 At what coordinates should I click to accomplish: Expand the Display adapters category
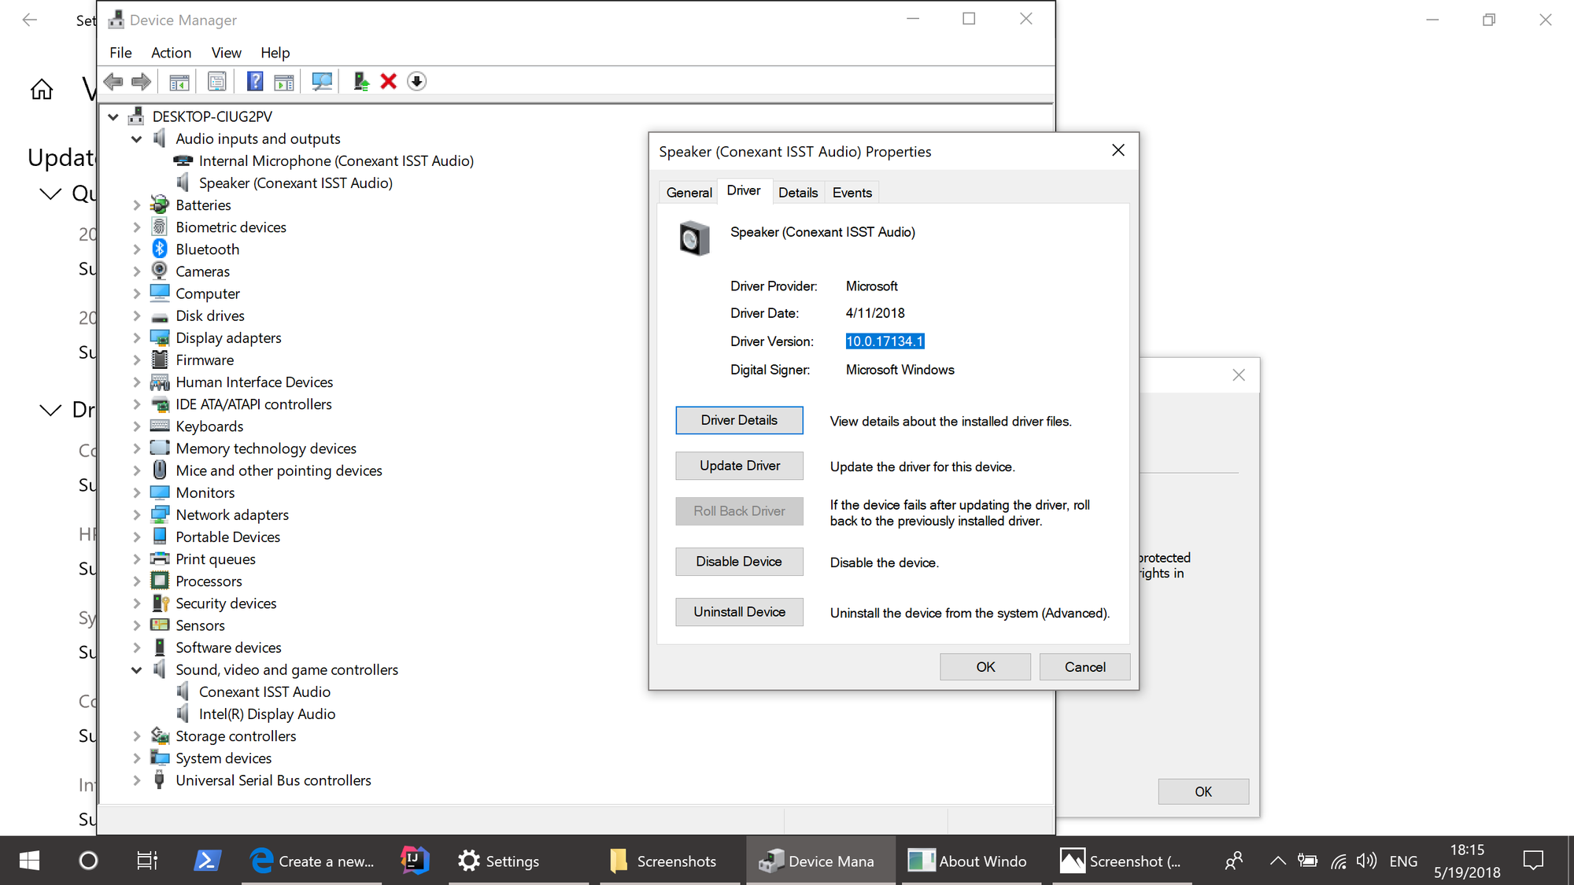tap(136, 337)
